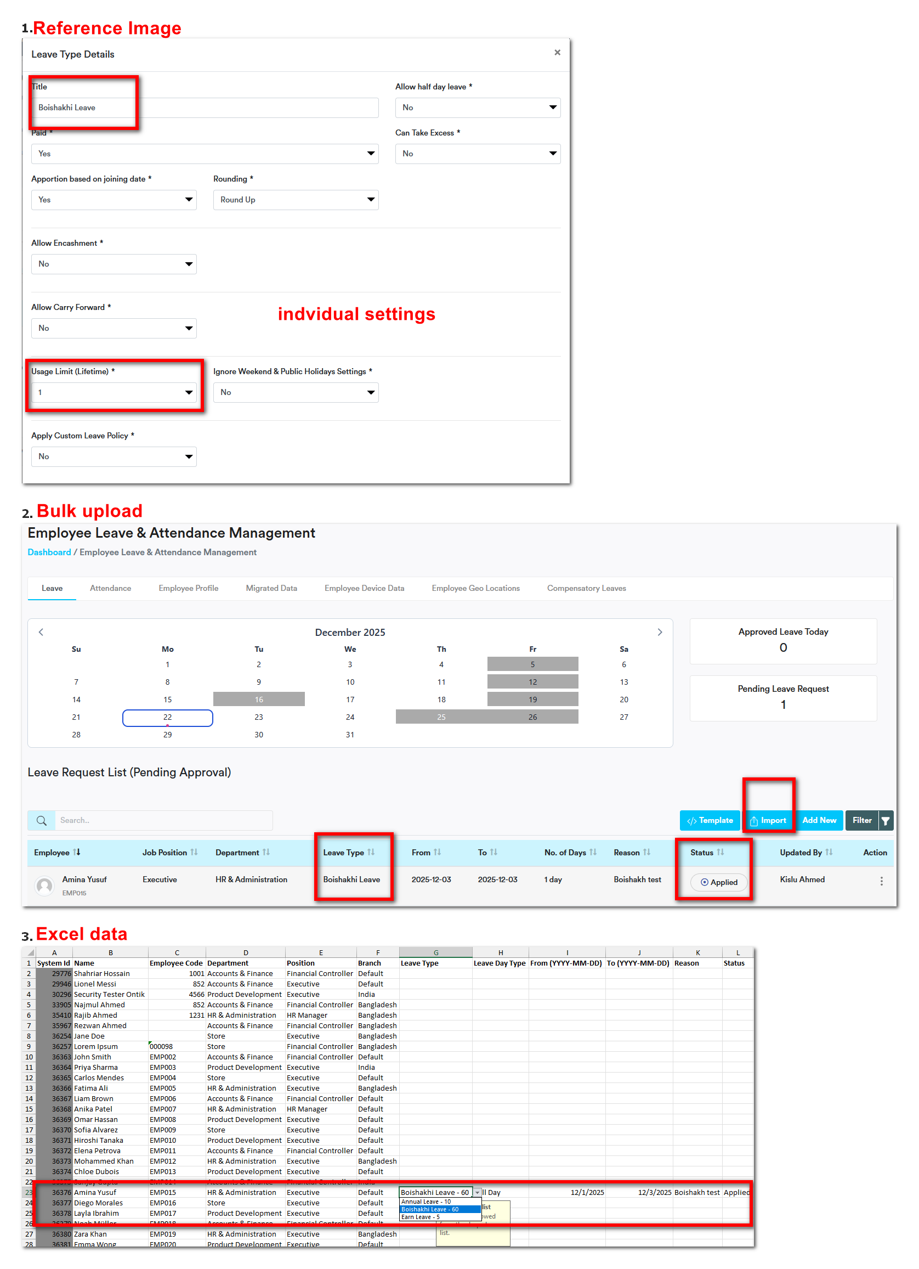
Task: Click the Excel select-all corner
Action: pyautogui.click(x=29, y=952)
